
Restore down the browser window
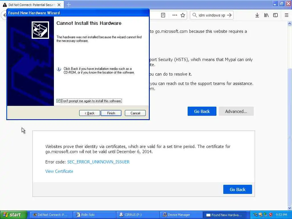coord(281,4)
